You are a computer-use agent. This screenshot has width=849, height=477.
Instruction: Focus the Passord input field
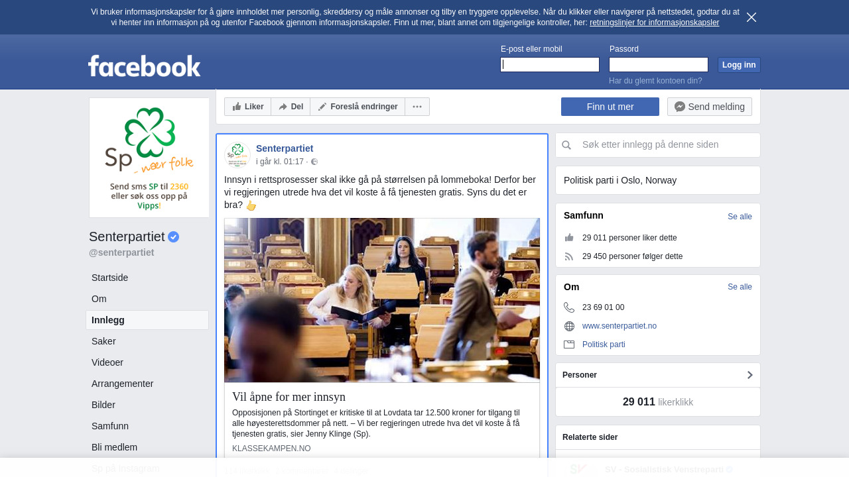tap(659, 64)
